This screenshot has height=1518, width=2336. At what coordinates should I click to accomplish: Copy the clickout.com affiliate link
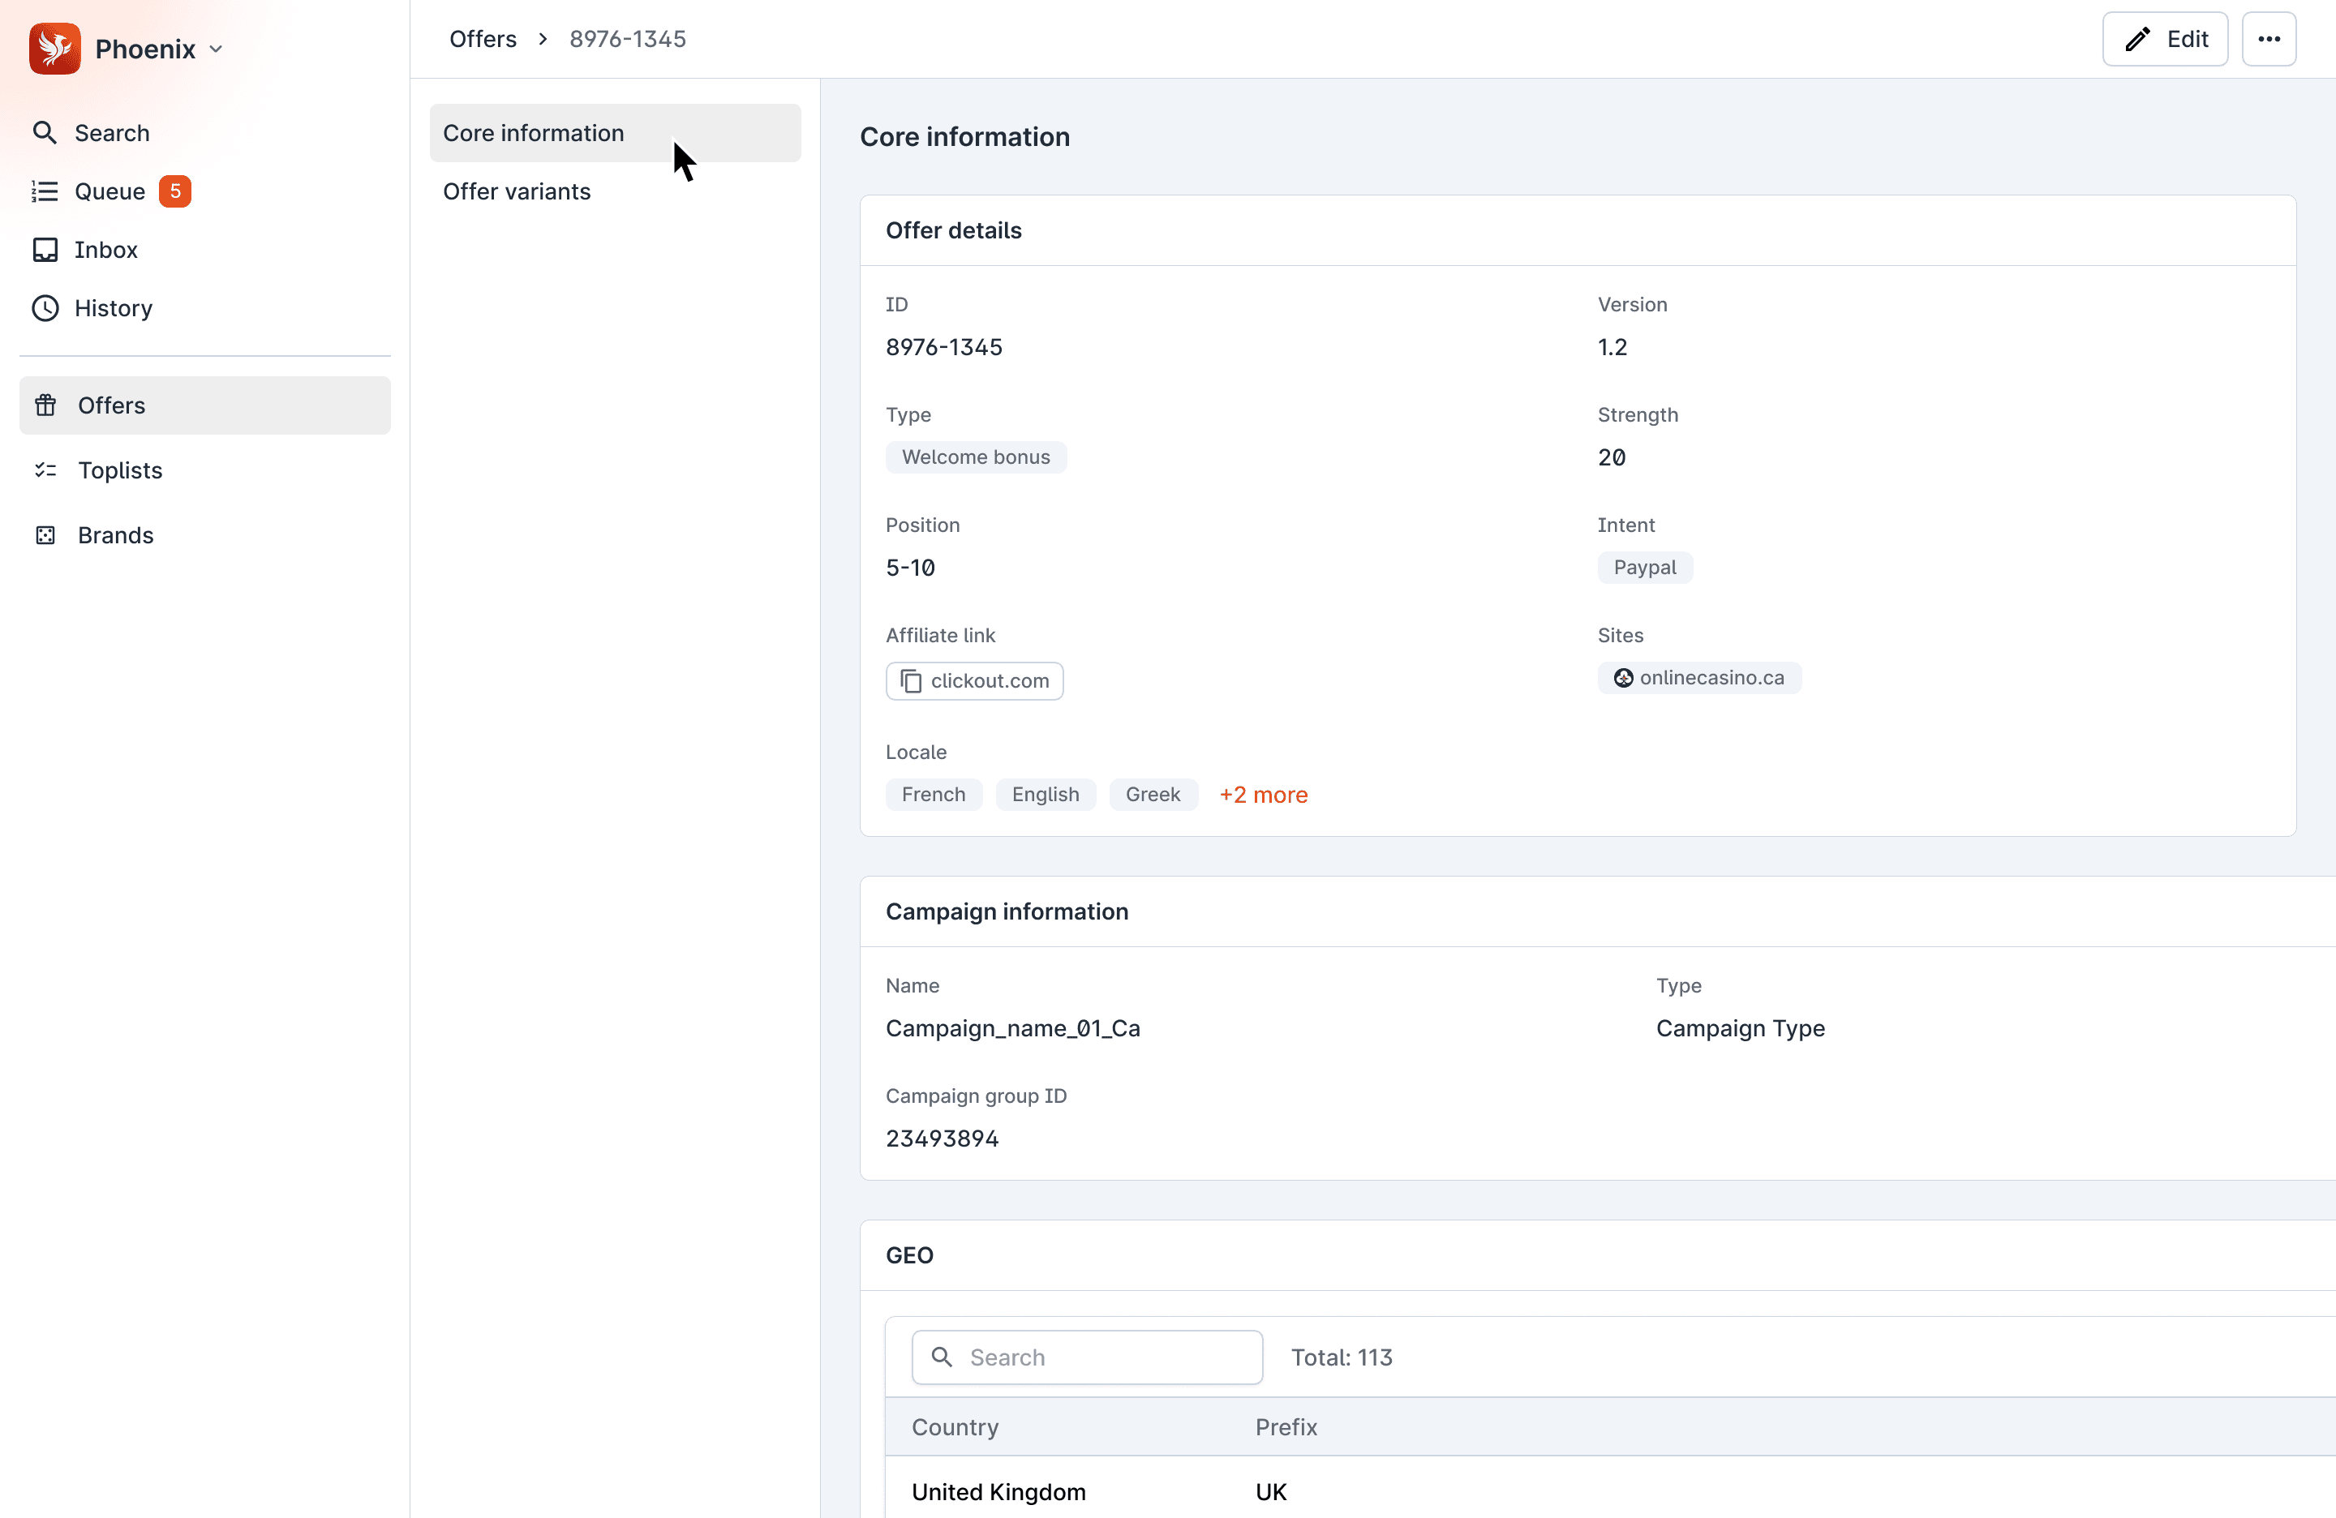(973, 681)
